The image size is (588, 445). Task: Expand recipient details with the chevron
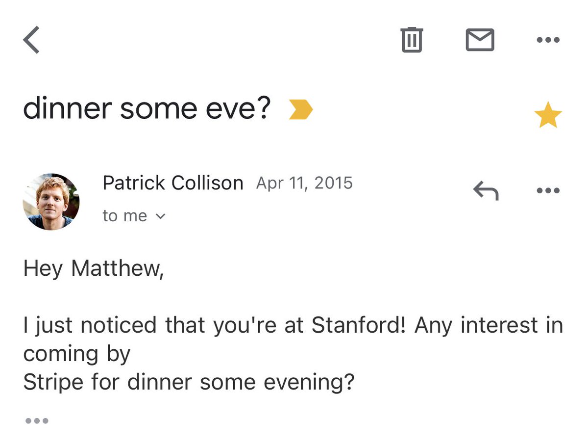(160, 216)
